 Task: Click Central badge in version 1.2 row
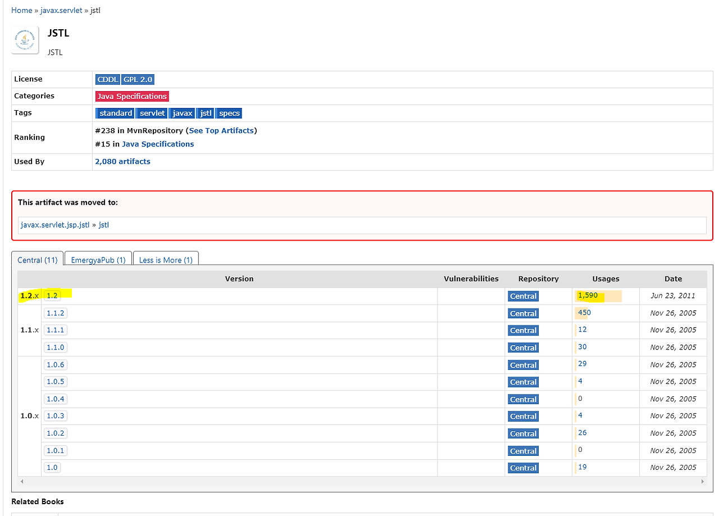pos(523,296)
